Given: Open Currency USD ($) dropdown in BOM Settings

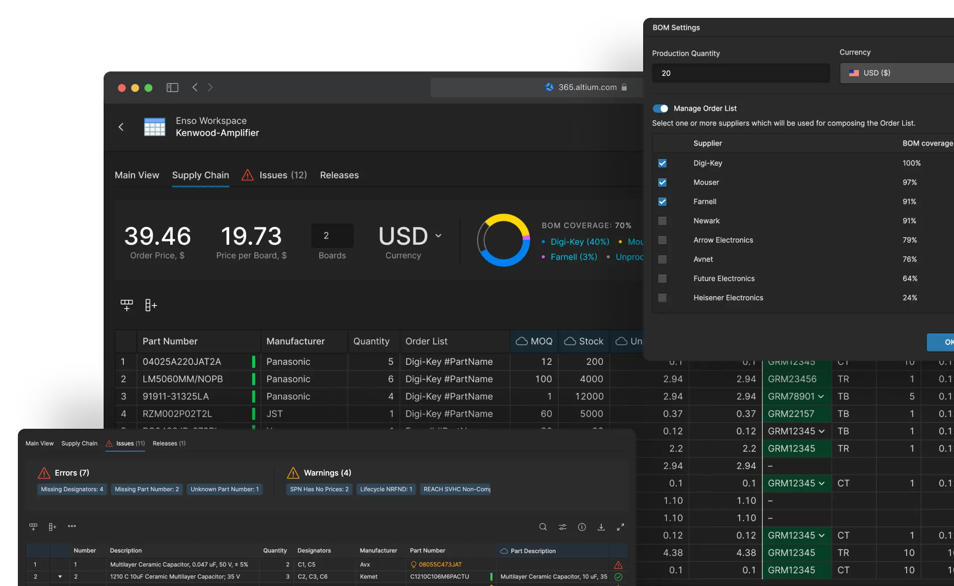Looking at the screenshot, I should point(897,73).
